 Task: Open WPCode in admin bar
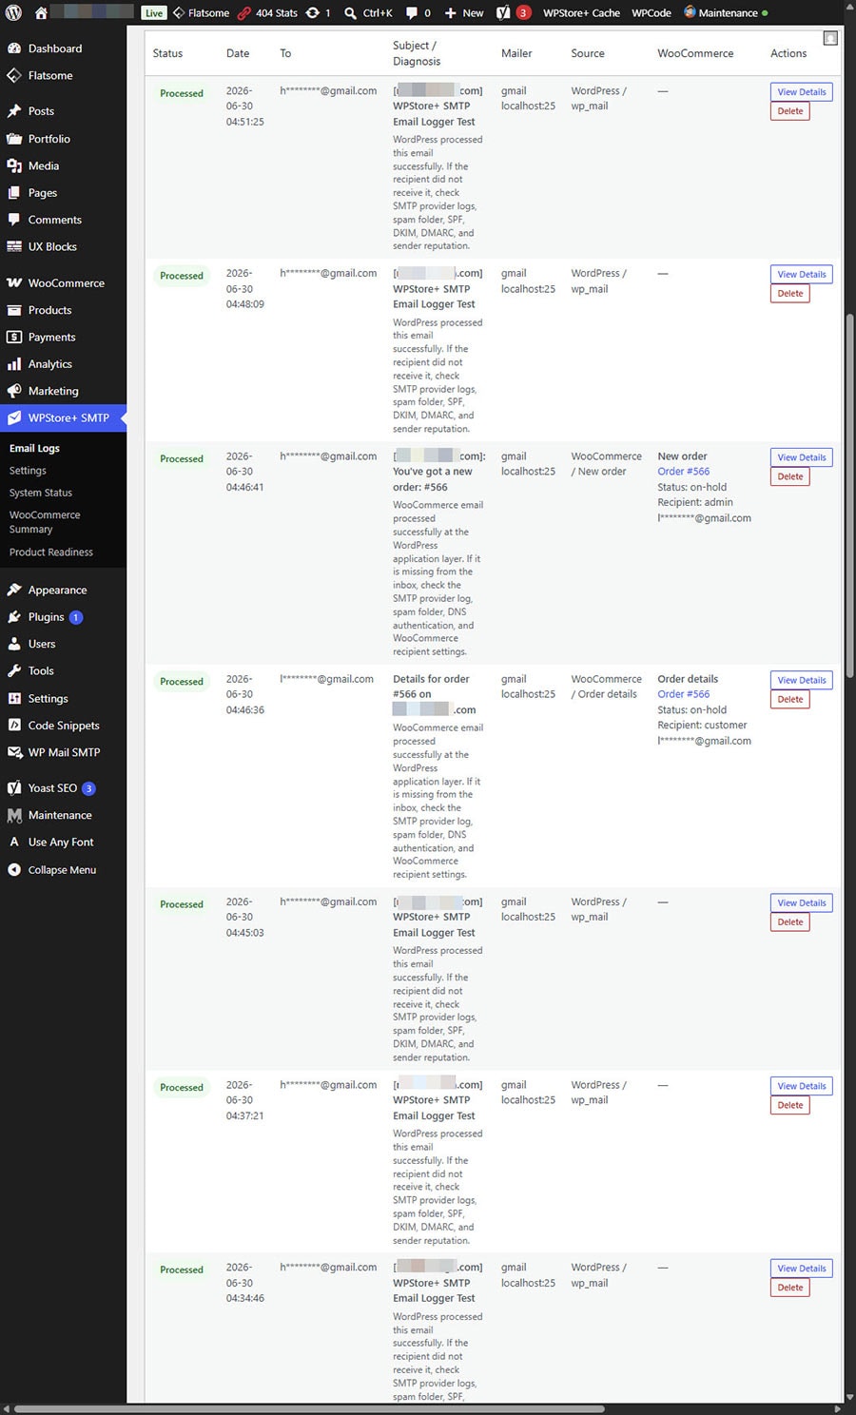(x=652, y=13)
